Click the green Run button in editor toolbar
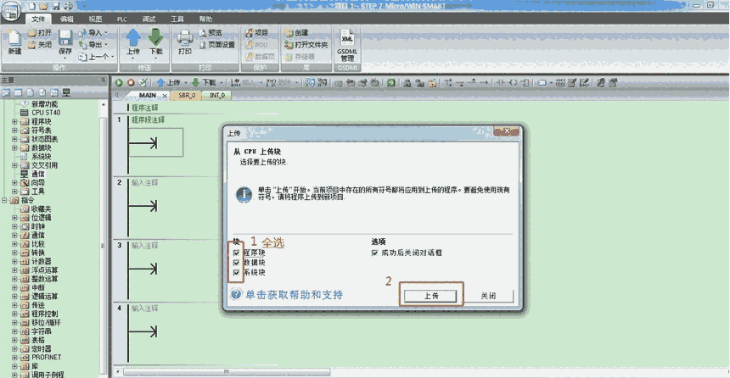 120,82
